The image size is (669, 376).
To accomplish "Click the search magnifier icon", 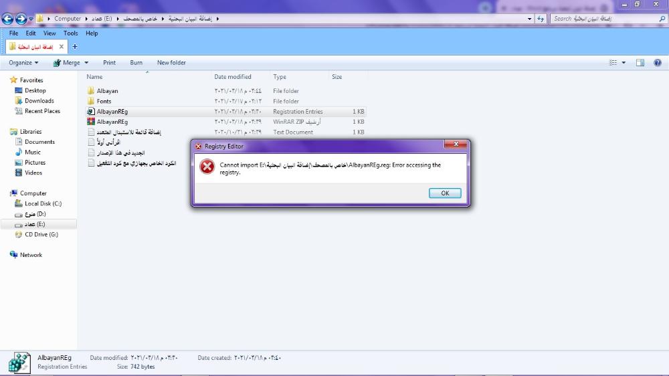I will click(x=662, y=19).
